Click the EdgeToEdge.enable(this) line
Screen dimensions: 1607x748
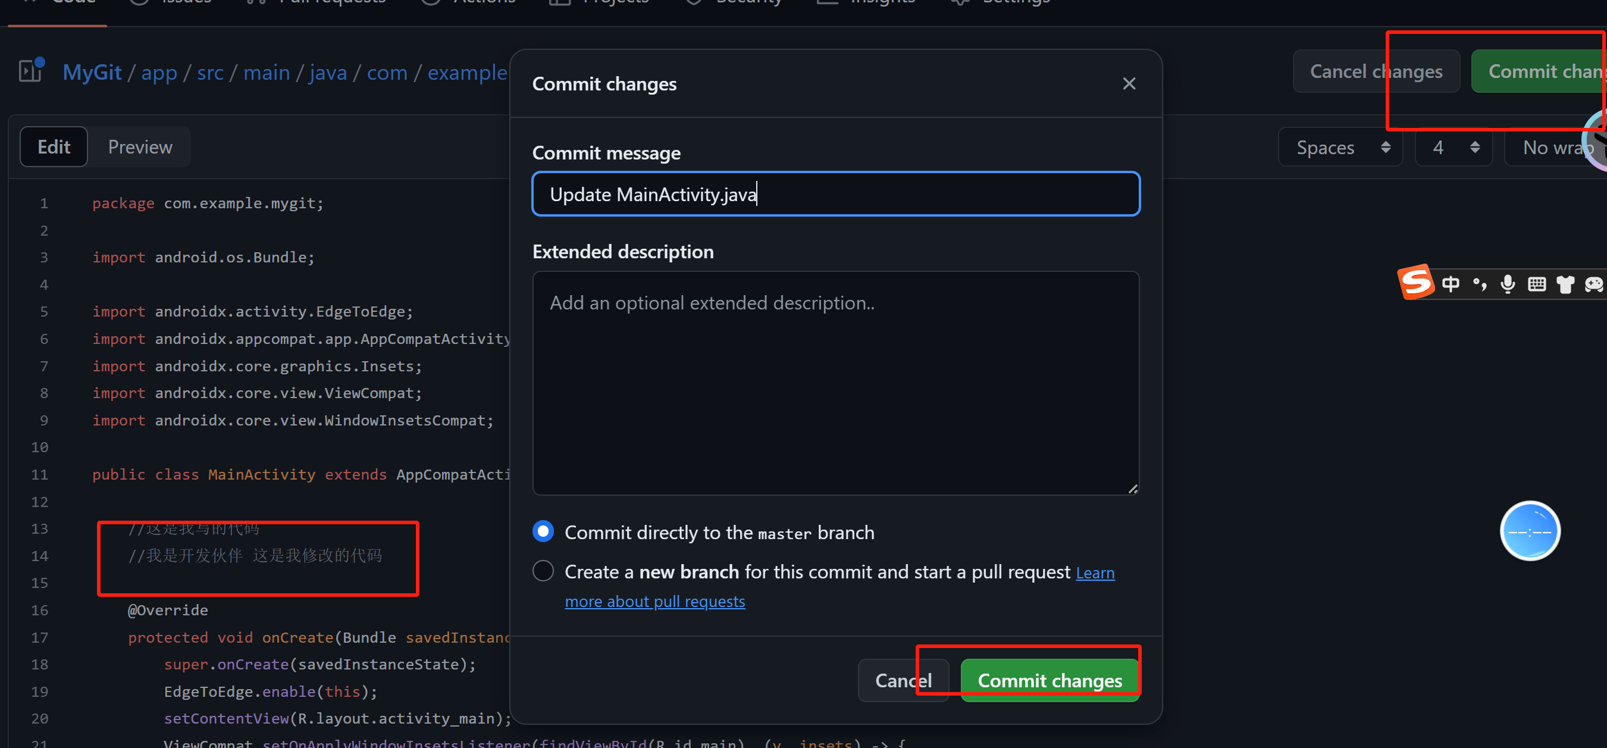click(x=270, y=691)
